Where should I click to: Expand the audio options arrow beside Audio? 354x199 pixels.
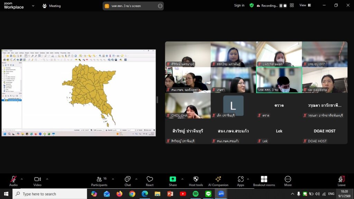(22, 179)
